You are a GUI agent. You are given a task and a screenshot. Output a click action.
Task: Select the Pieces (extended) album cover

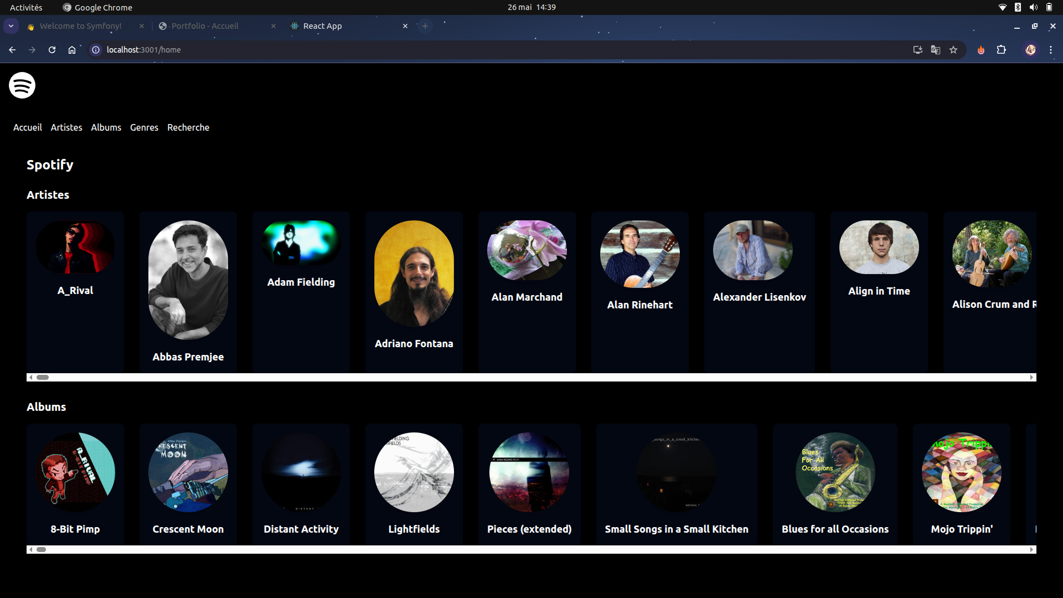pyautogui.click(x=529, y=472)
